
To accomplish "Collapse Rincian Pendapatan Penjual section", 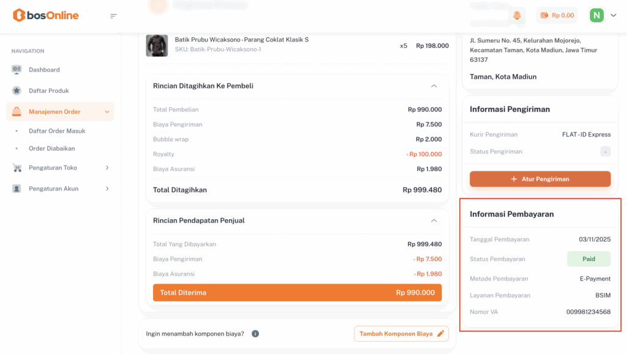I will [434, 220].
